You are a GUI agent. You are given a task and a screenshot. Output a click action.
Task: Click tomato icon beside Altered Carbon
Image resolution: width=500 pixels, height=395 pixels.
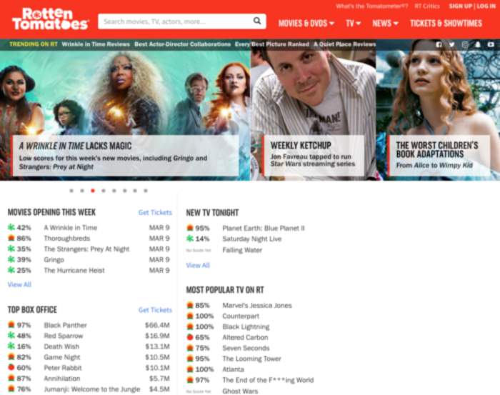[x=190, y=337]
